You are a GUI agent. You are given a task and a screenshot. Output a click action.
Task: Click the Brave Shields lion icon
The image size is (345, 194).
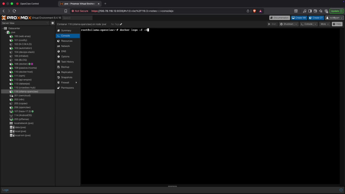(255, 11)
